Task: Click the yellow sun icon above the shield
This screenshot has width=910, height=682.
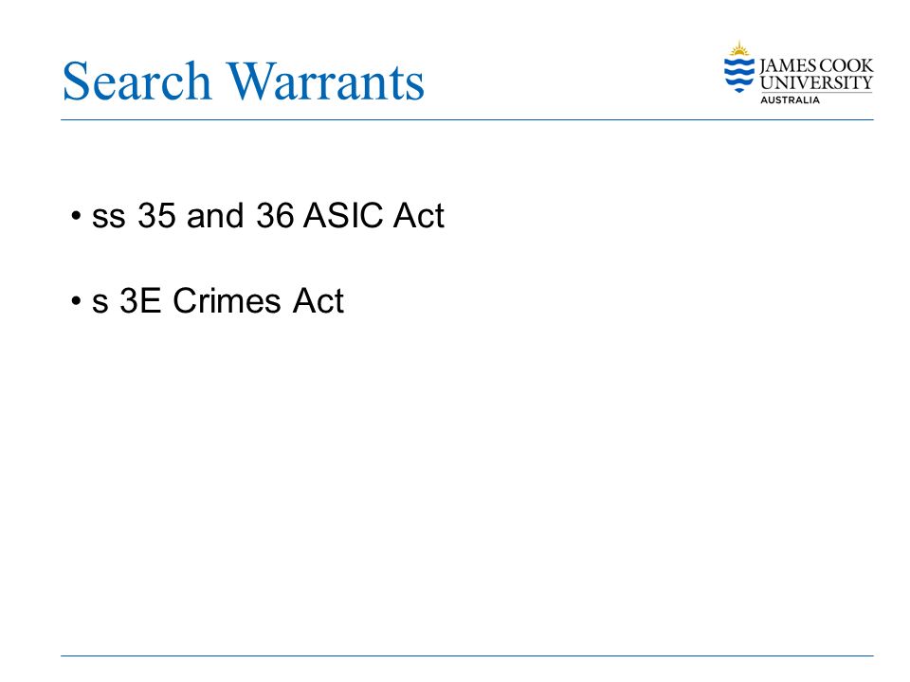Action: [738, 48]
